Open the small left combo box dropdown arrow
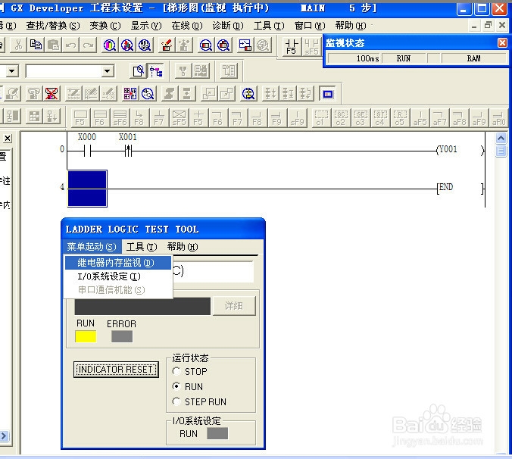The image size is (512, 459). [x=12, y=71]
